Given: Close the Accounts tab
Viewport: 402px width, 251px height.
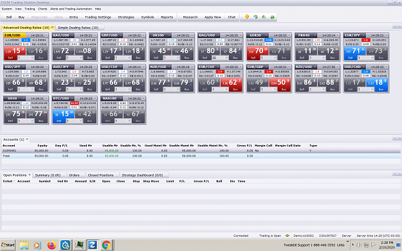Looking at the screenshot, I should tap(27, 139).
